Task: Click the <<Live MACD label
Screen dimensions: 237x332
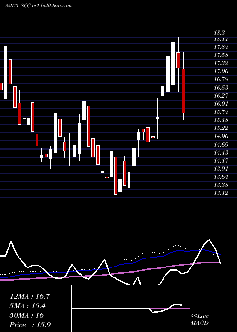Action: pos(200,320)
